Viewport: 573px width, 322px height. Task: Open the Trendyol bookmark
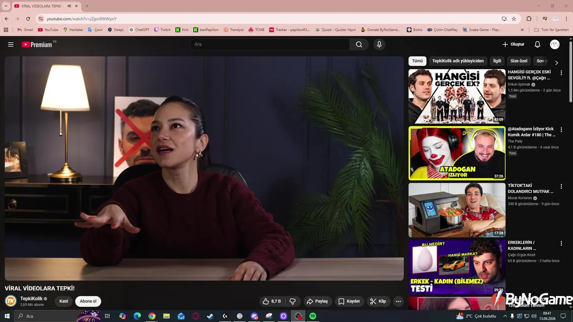[x=234, y=30]
